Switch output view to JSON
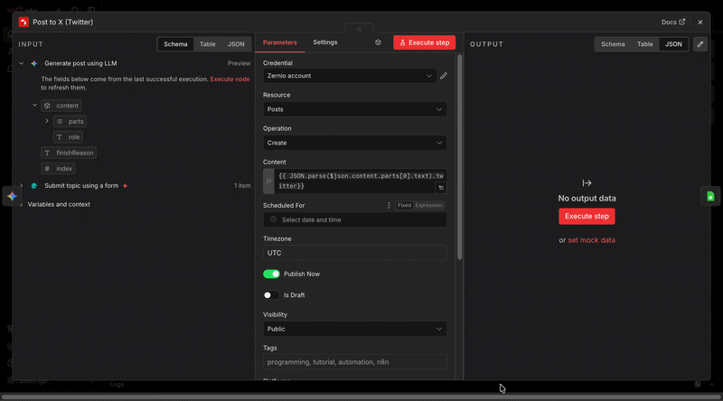 coord(673,44)
